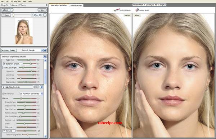Screen dimensions: 216x139
Task: Adjust the Blur Lip Line slider
Action: pos(27,82)
